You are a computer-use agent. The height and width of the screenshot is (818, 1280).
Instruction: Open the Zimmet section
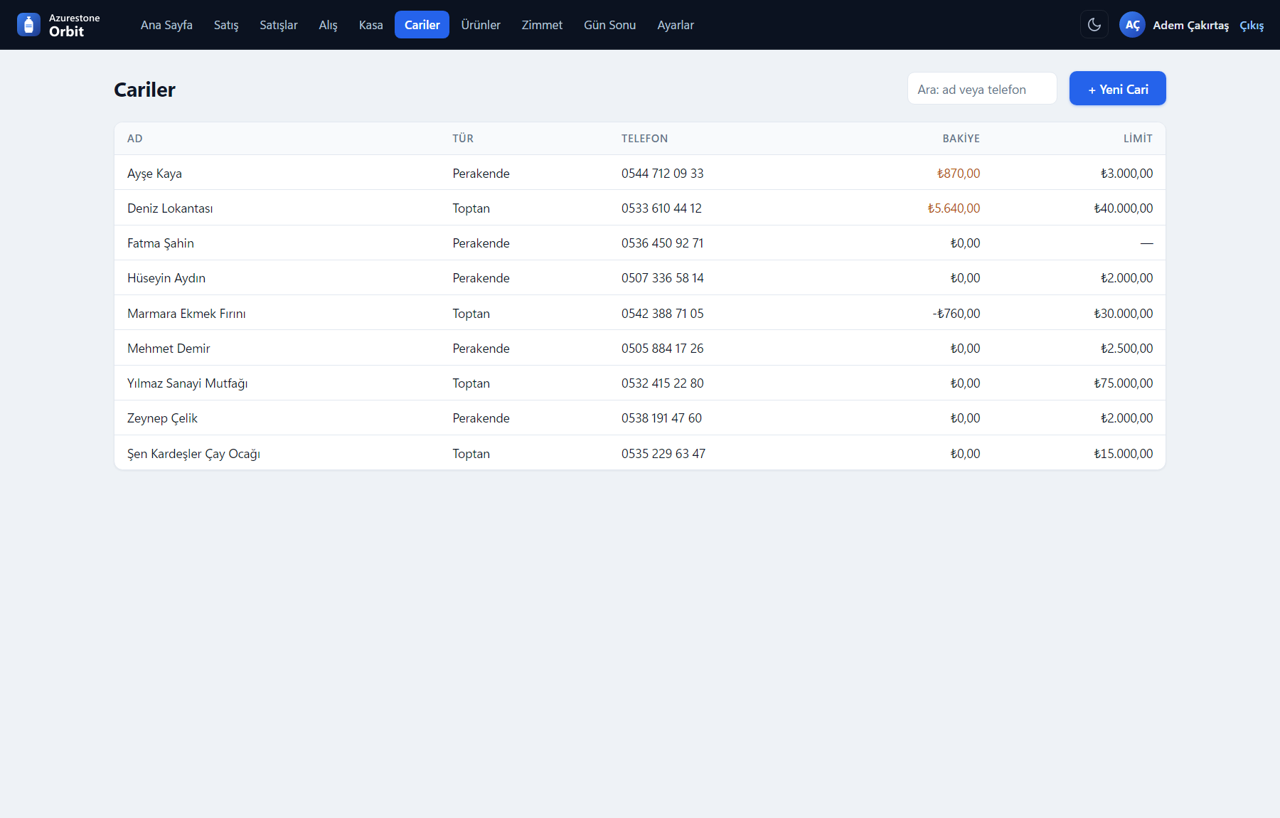[542, 25]
